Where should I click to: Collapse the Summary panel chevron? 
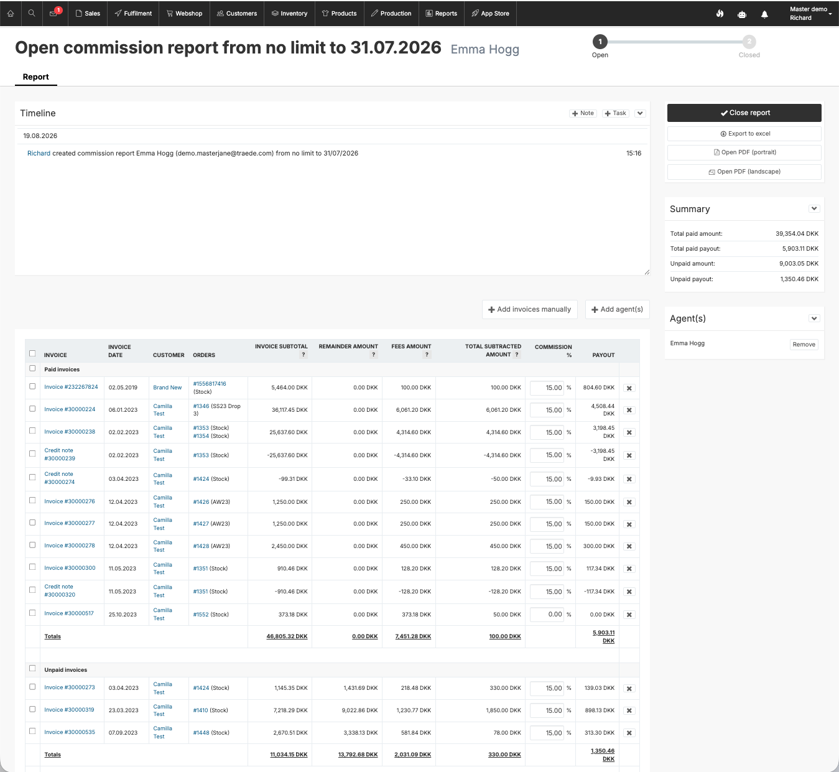tap(814, 209)
